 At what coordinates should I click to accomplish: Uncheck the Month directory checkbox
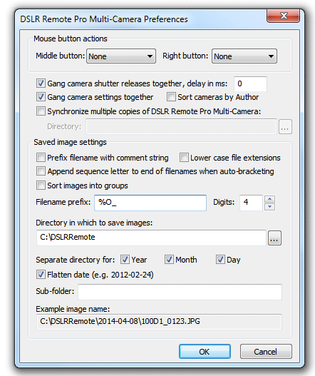(x=169, y=260)
